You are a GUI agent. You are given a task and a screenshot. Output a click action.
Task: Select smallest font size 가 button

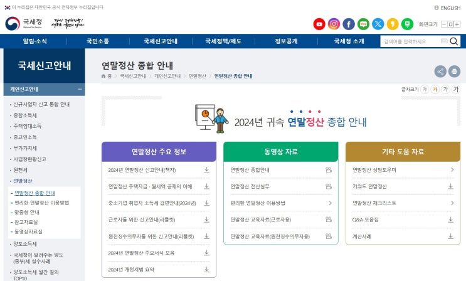pos(425,89)
